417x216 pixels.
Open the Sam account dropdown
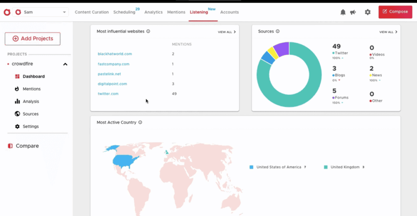[40, 12]
